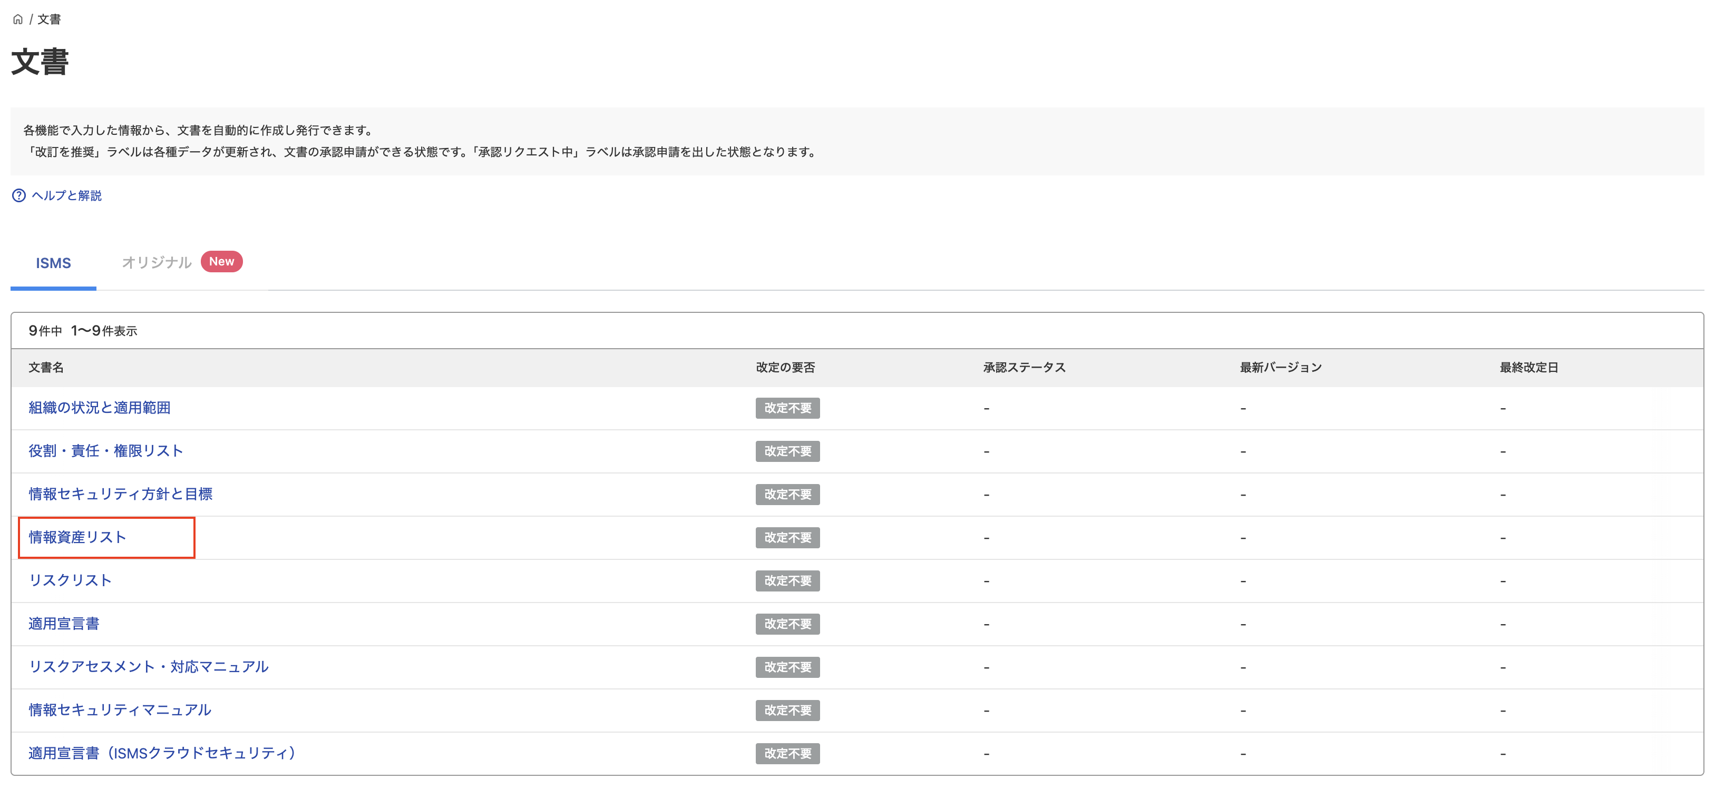Click the 文書名 column header
1715x789 pixels.
pos(46,367)
